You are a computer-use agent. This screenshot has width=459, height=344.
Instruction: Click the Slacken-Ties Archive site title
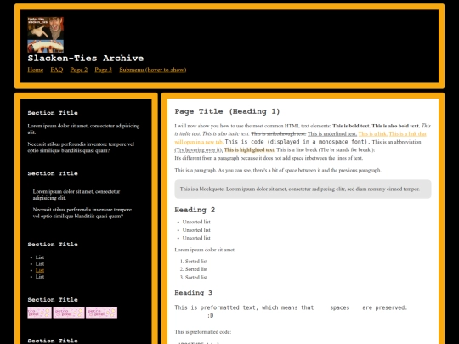86,59
